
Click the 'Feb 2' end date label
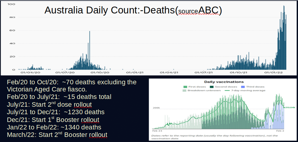pos(280,131)
